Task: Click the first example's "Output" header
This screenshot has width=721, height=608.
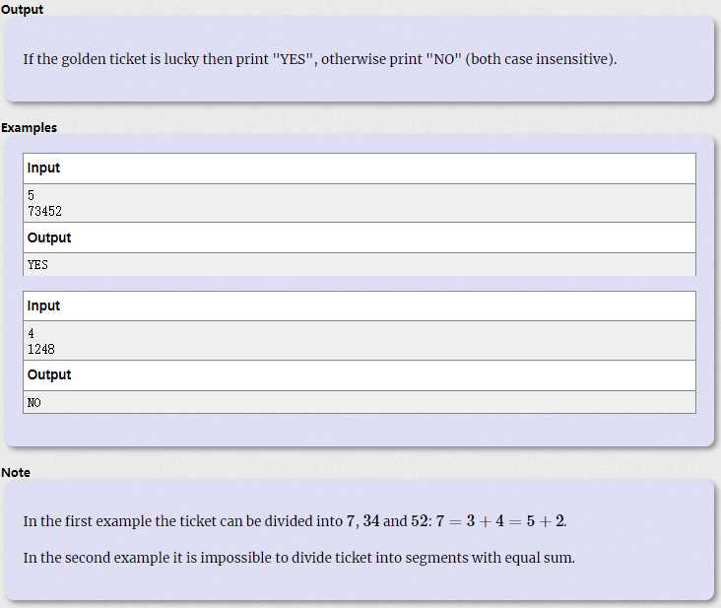Action: tap(49, 237)
